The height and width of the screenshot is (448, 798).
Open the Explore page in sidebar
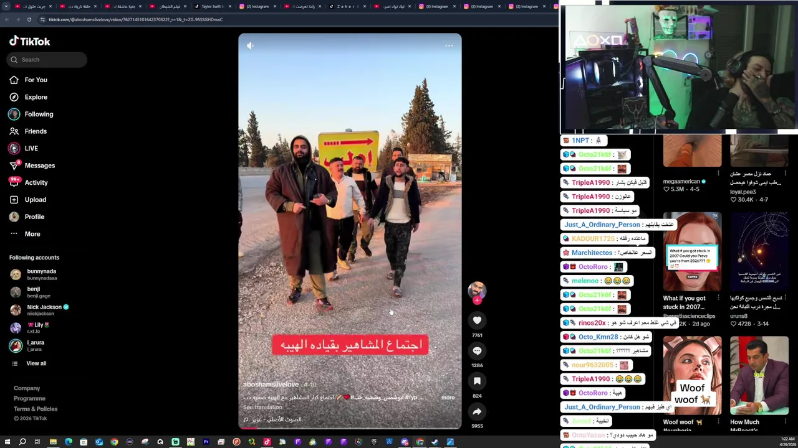(x=36, y=97)
